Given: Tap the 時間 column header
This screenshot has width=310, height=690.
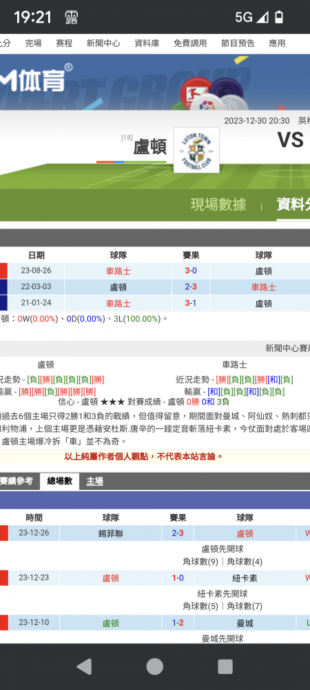Looking at the screenshot, I should pyautogui.click(x=34, y=517).
